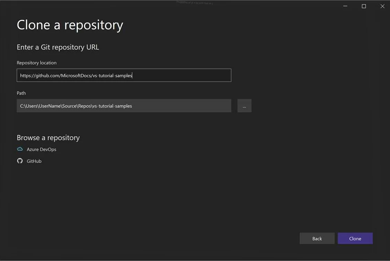Click inside the Repository location field
390x261 pixels.
124,75
